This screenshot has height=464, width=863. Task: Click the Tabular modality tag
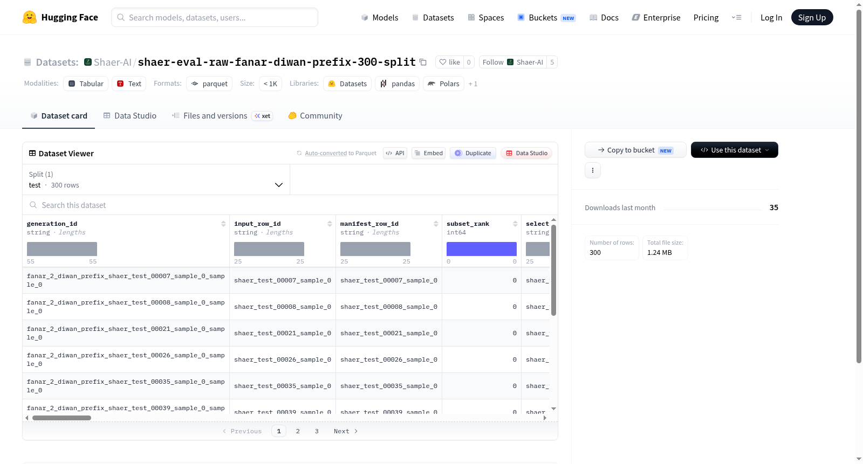(86, 84)
